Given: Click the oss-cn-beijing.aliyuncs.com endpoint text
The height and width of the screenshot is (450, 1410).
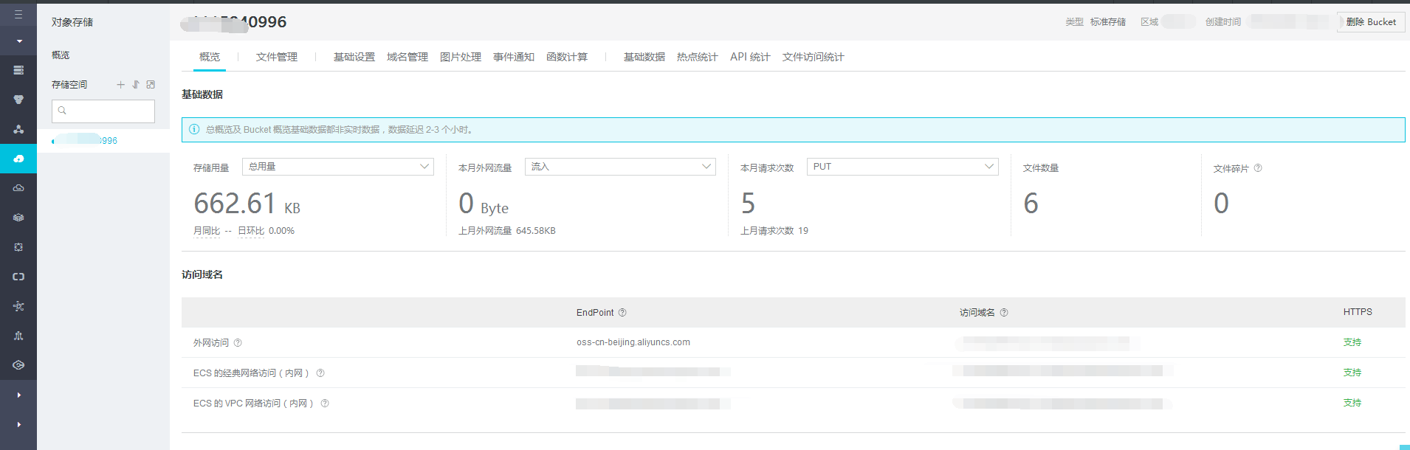Looking at the screenshot, I should pos(633,342).
